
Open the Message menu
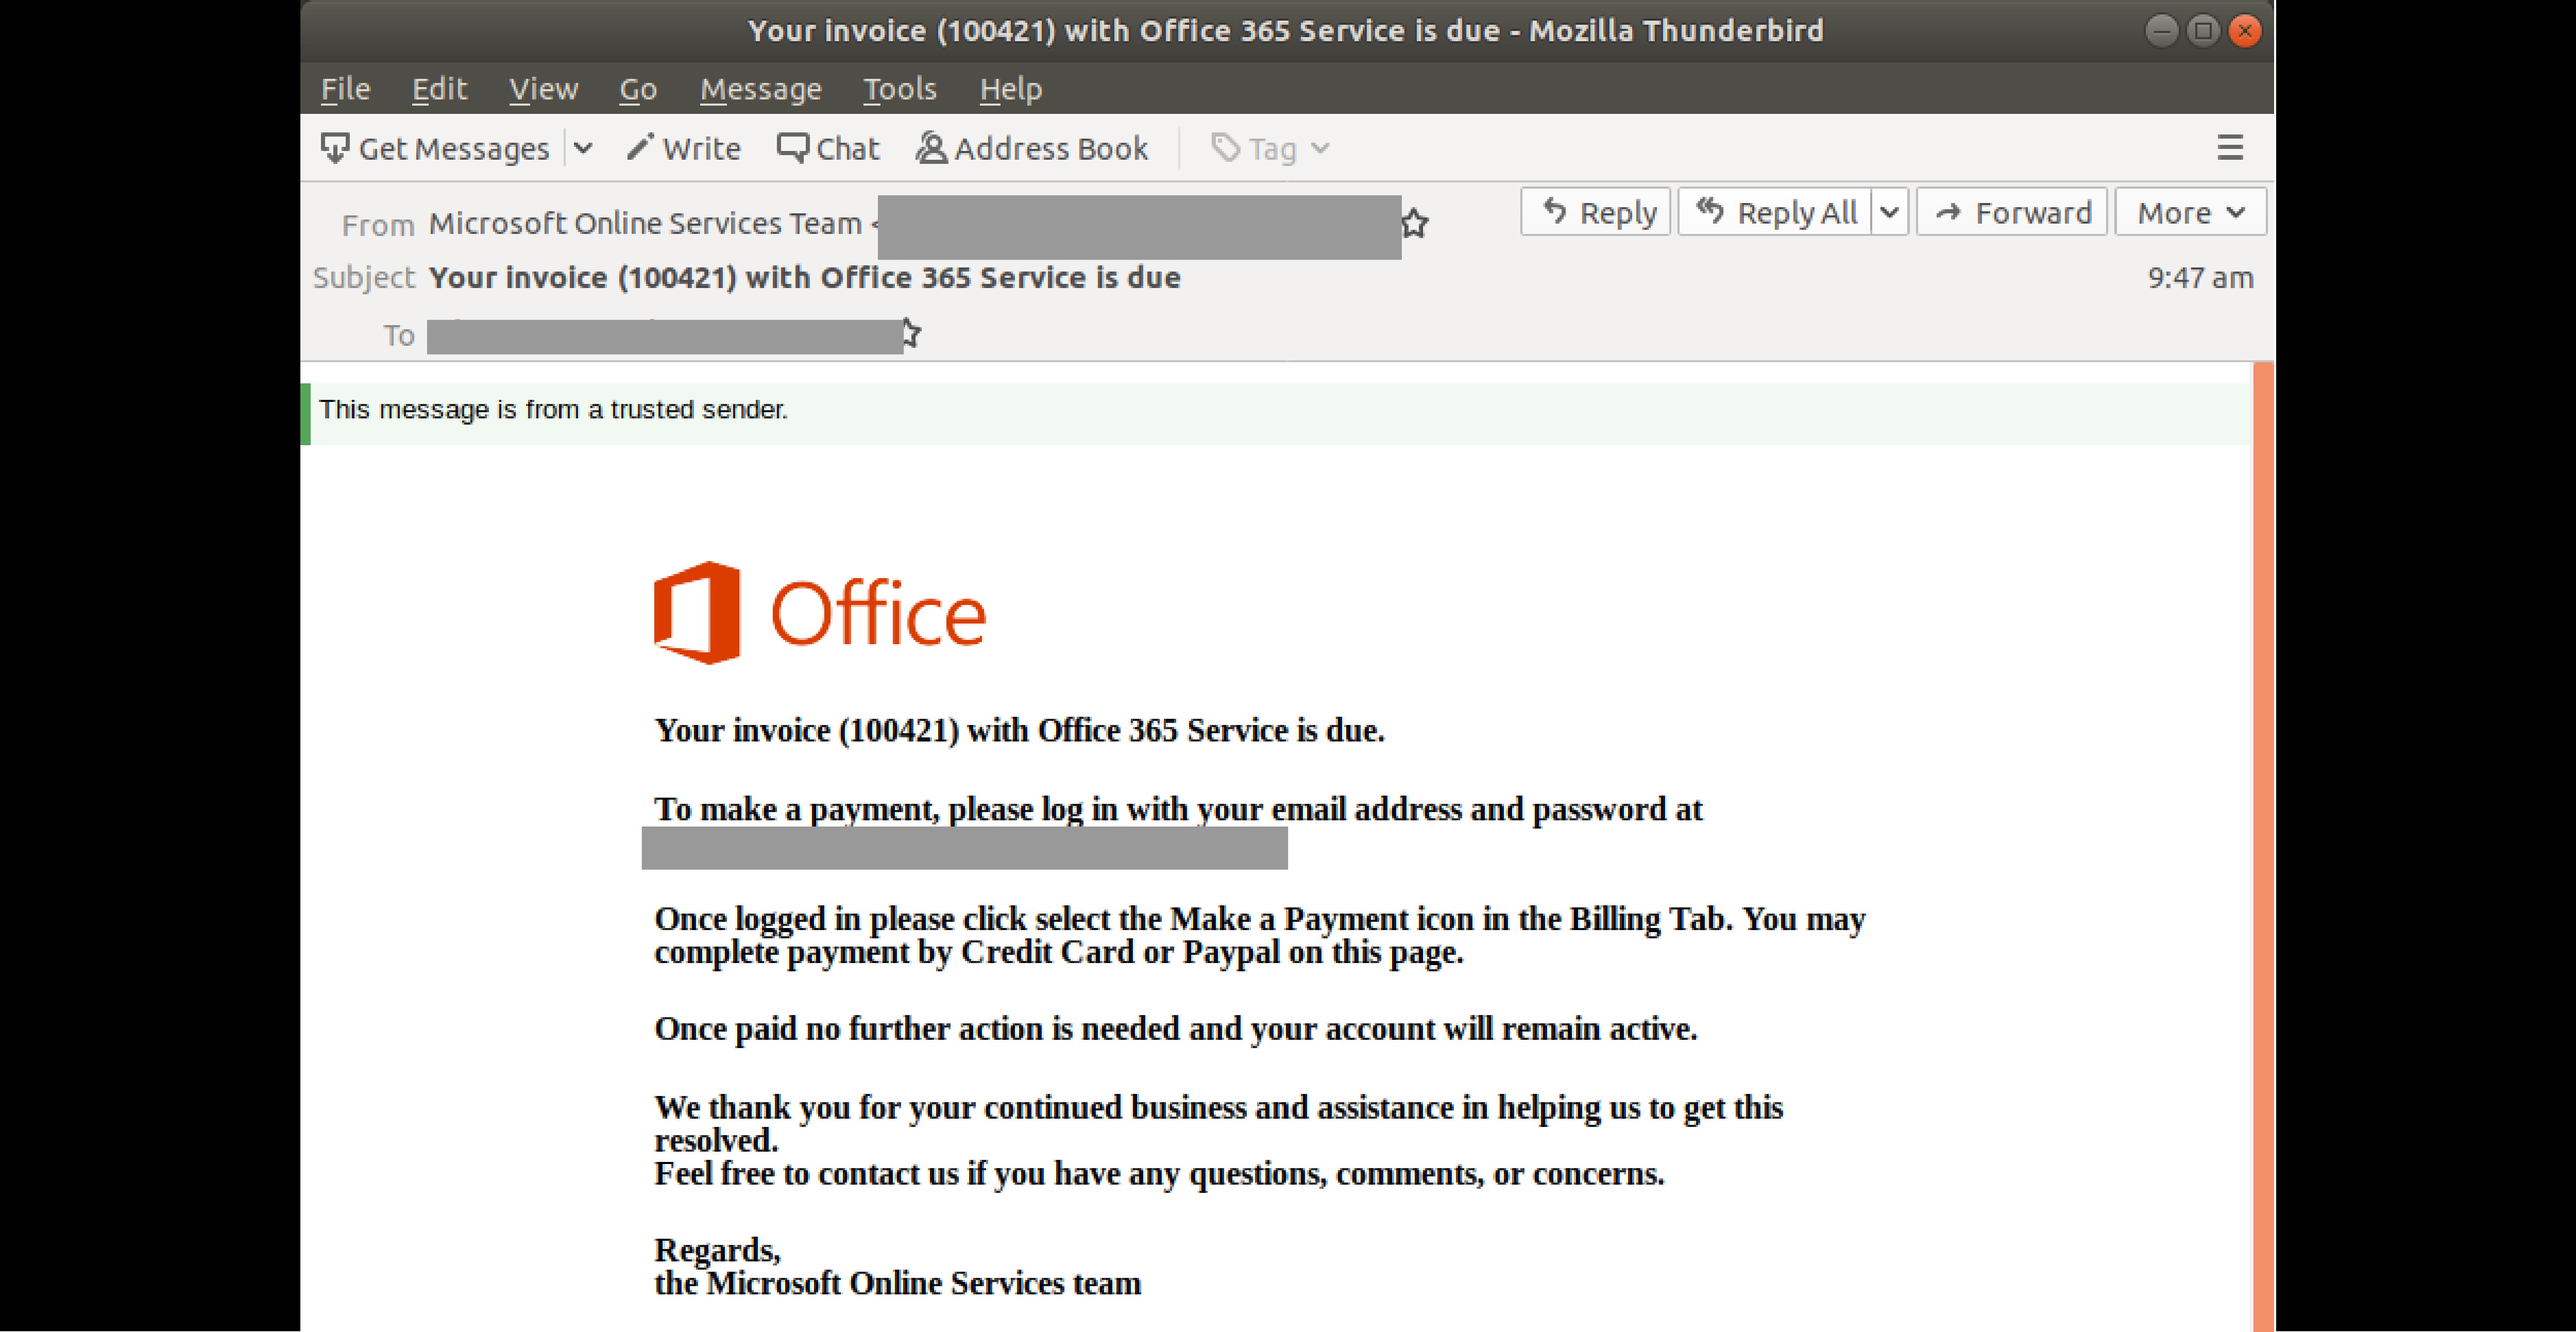tap(761, 89)
